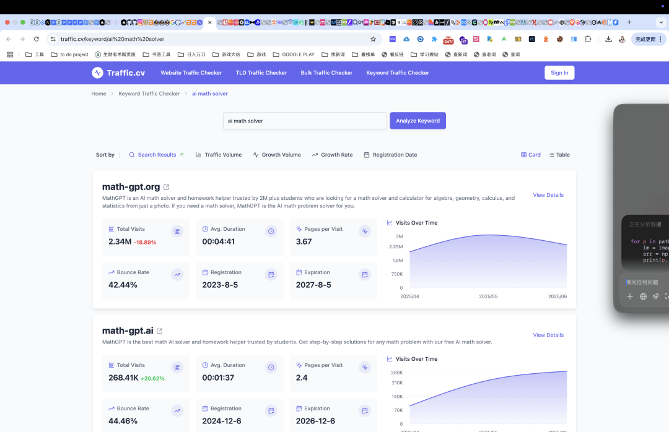This screenshot has width=669, height=432.
Task: Click the browser address bar URL
Action: coord(112,39)
